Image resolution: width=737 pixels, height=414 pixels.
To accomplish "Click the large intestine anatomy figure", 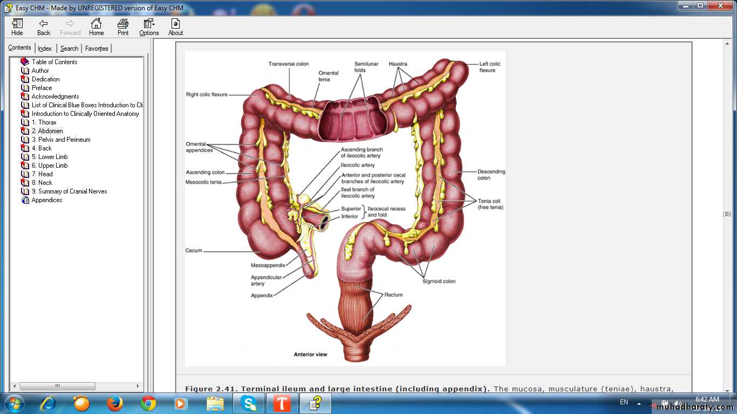I will 345,208.
